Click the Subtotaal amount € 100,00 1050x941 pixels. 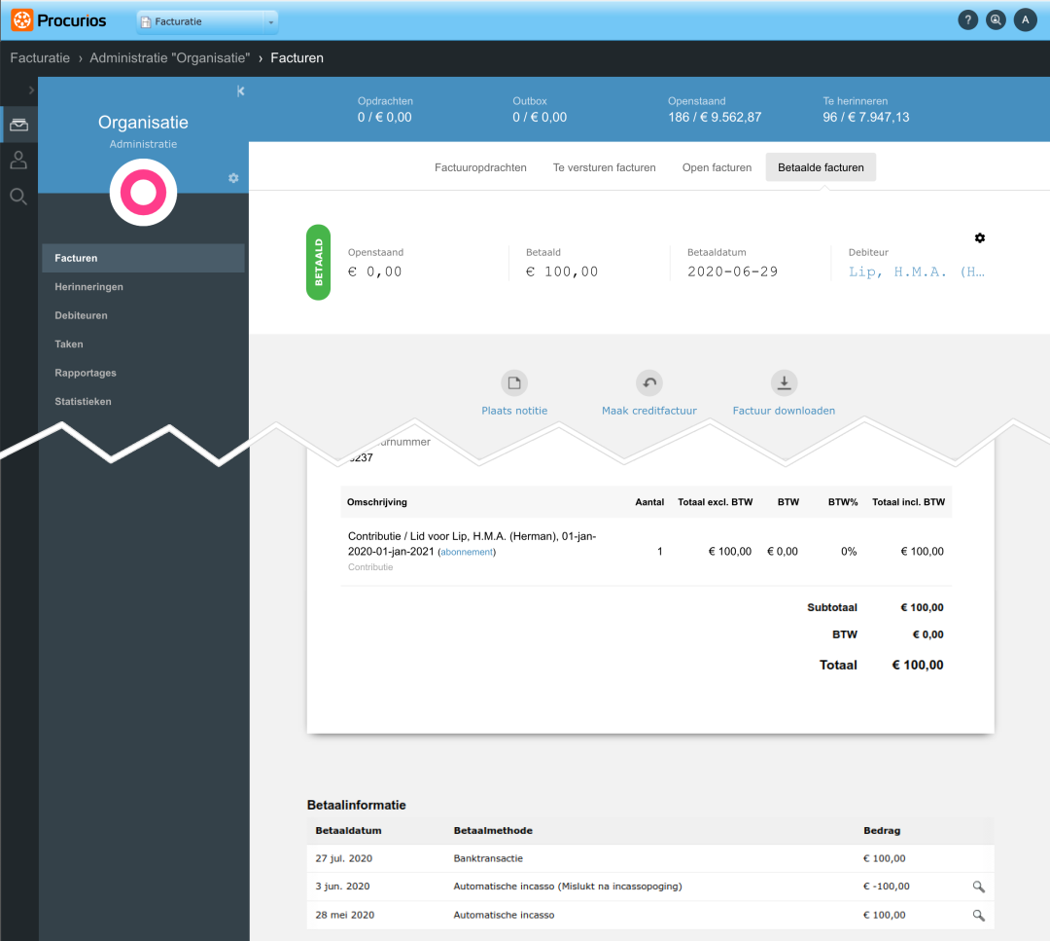(922, 607)
